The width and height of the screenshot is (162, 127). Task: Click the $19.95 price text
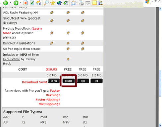point(52,69)
